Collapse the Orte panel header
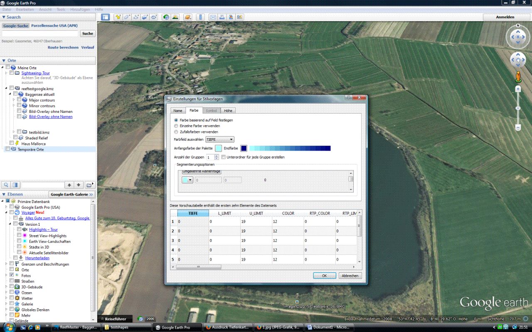The image size is (532, 332). tap(4, 61)
